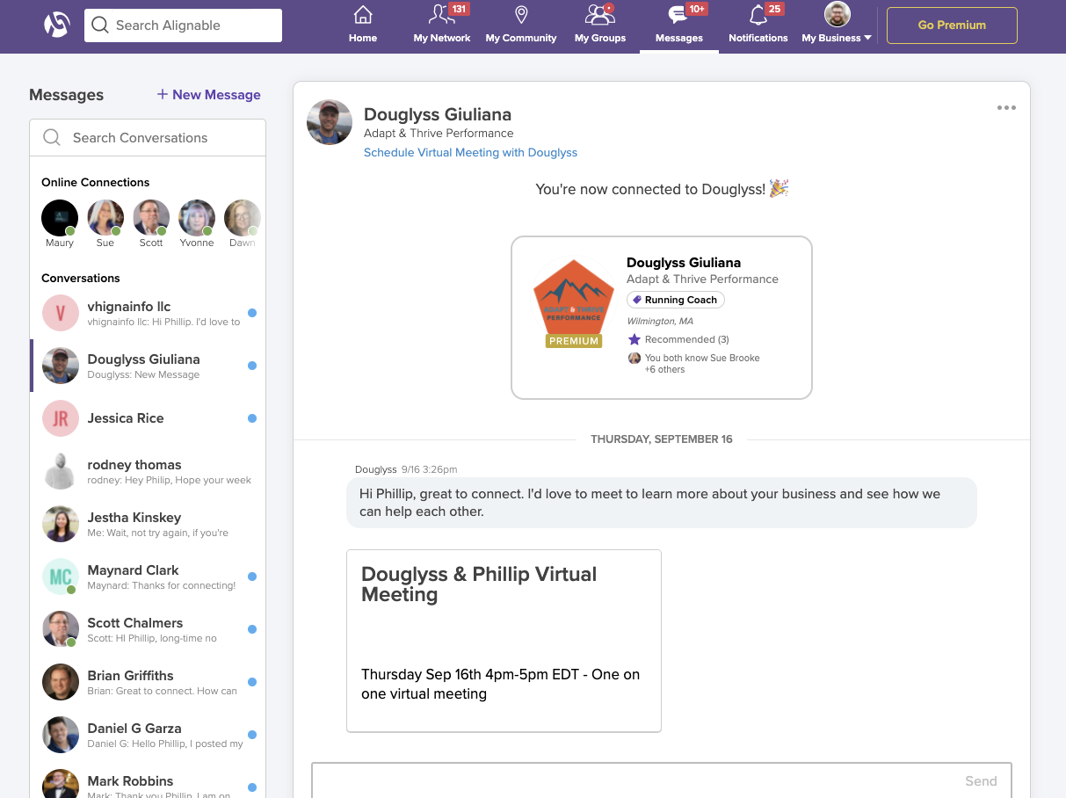The image size is (1066, 798).
Task: Open three-dot conversation options menu
Action: click(x=1006, y=108)
